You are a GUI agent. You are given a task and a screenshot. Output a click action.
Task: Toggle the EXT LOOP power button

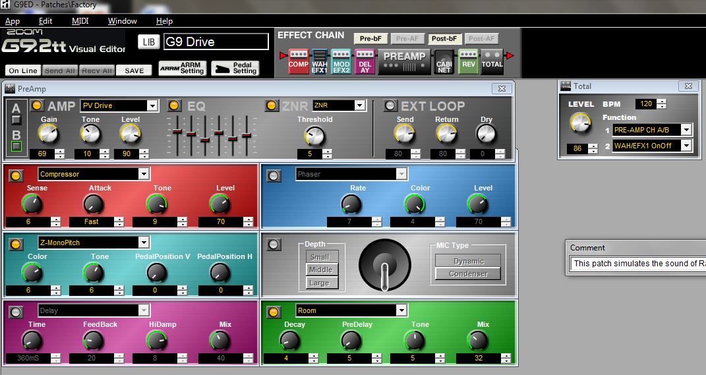(390, 105)
